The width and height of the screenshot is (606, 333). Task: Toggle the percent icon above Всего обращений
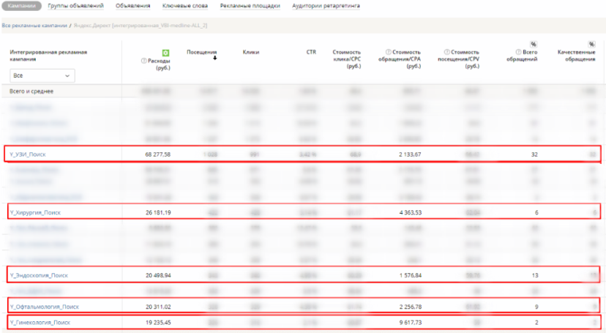(x=534, y=44)
